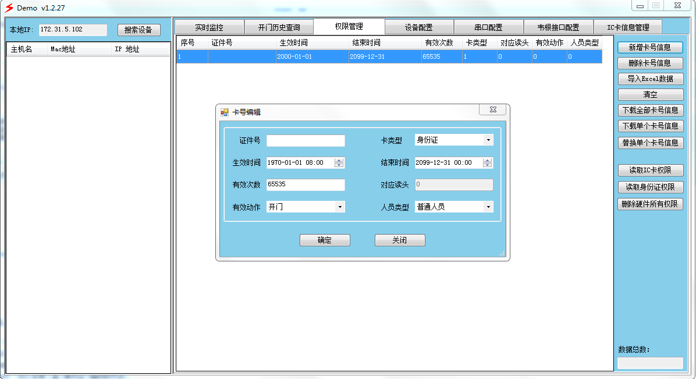
Task: Click the 导入Excel数据 button
Action: click(x=649, y=79)
